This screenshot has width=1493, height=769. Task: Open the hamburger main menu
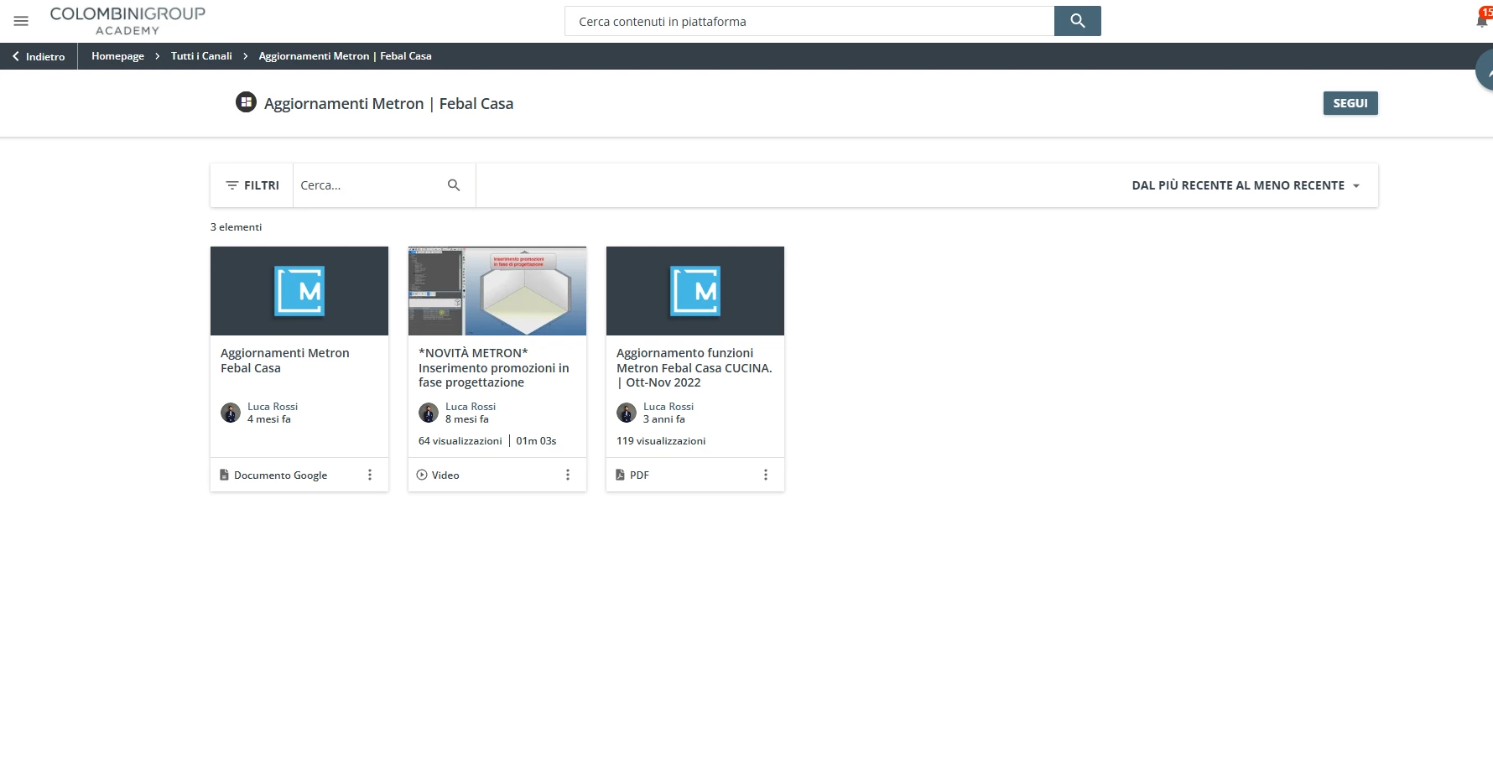pos(21,21)
